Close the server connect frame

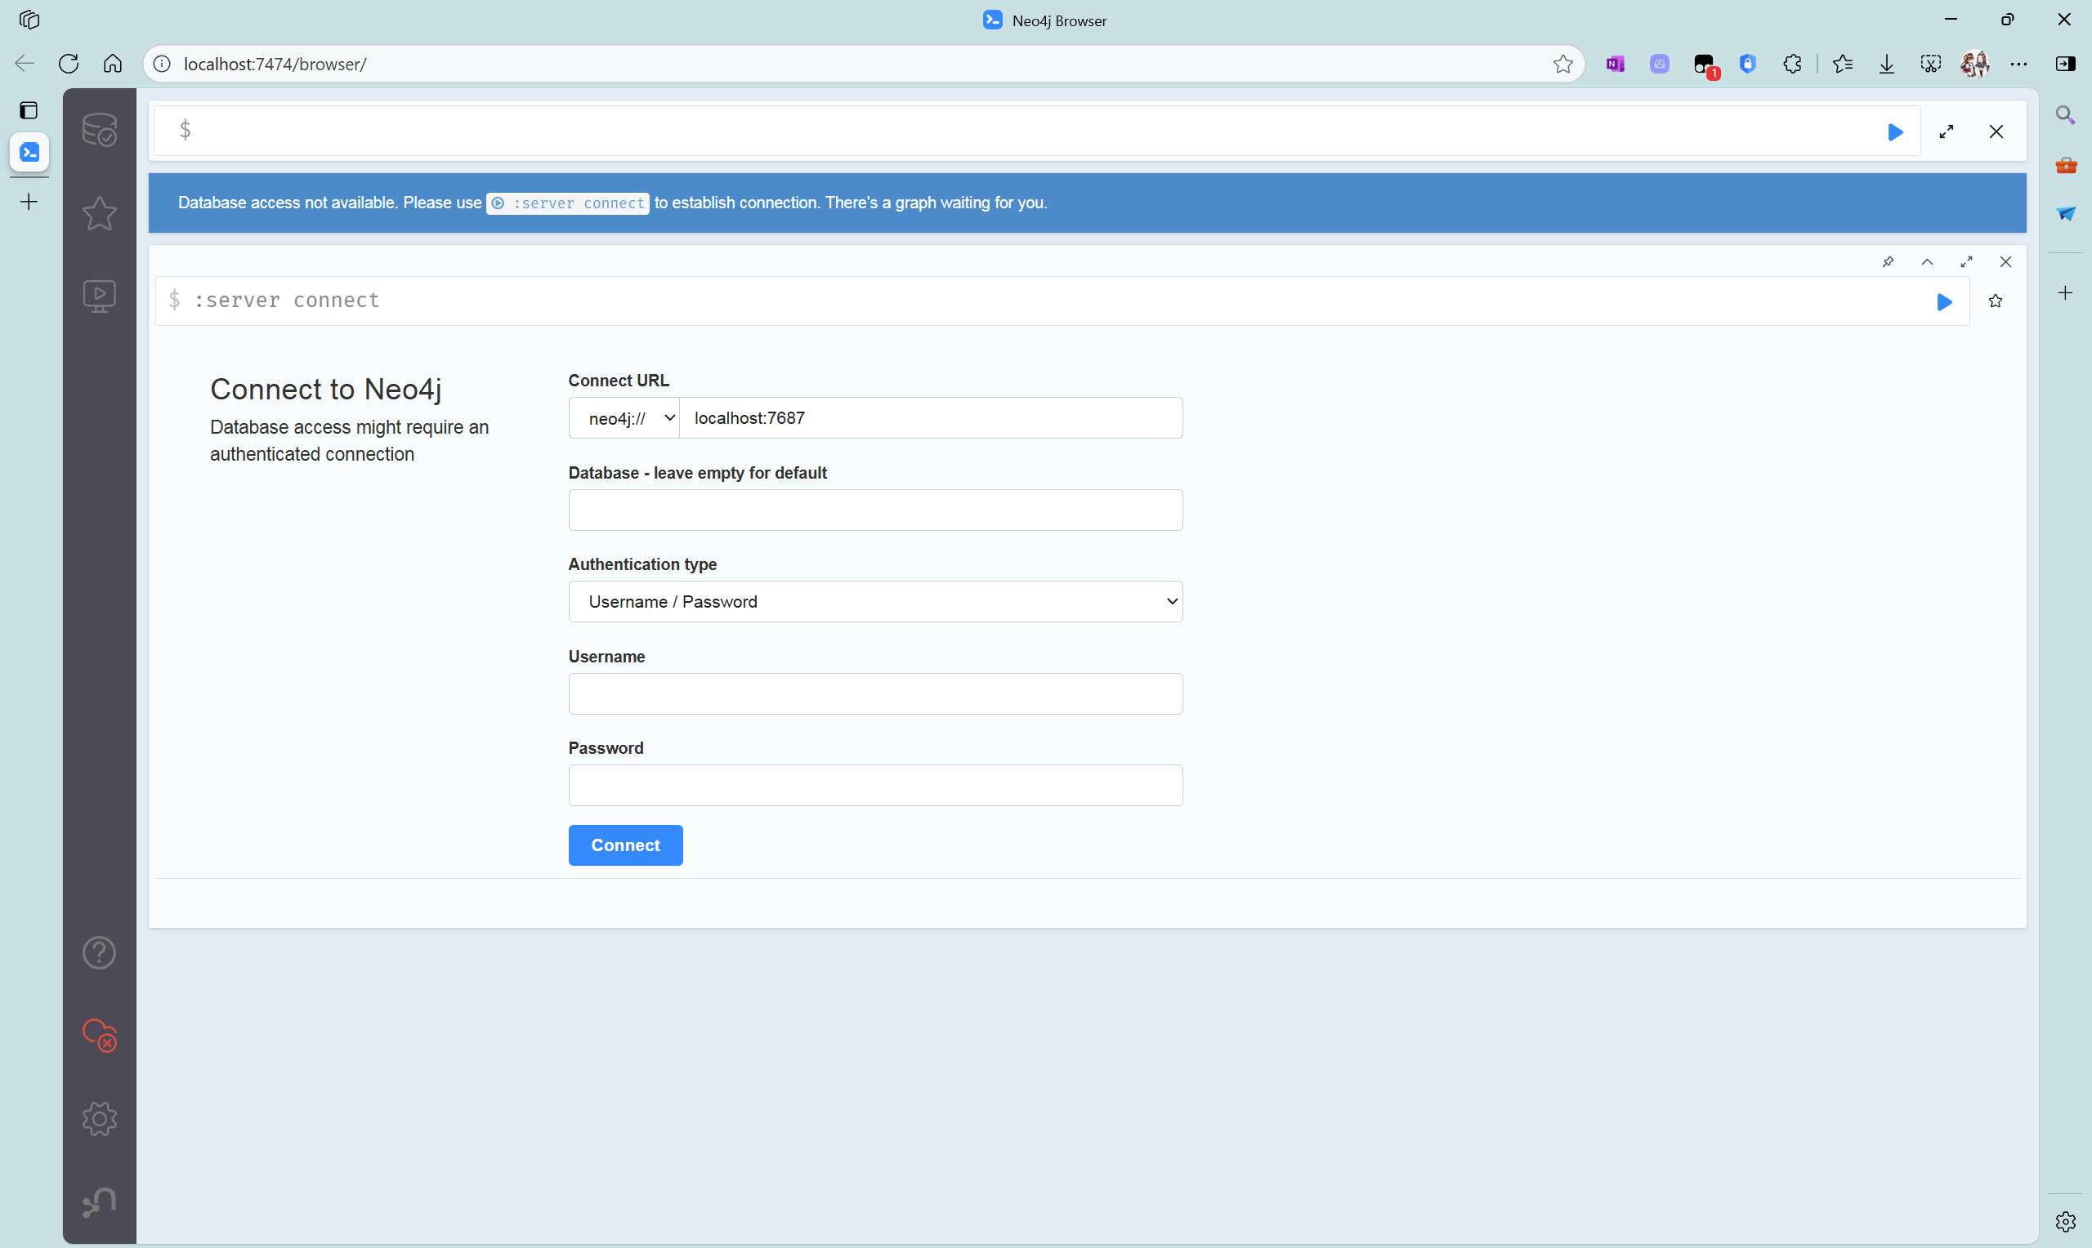point(2005,261)
